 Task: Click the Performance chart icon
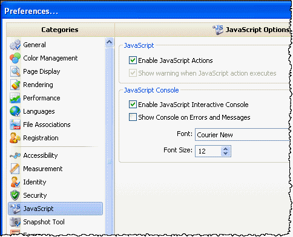pyautogui.click(x=15, y=98)
